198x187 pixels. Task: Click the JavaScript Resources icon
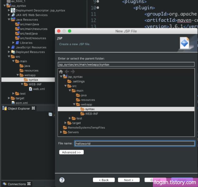[13, 47]
